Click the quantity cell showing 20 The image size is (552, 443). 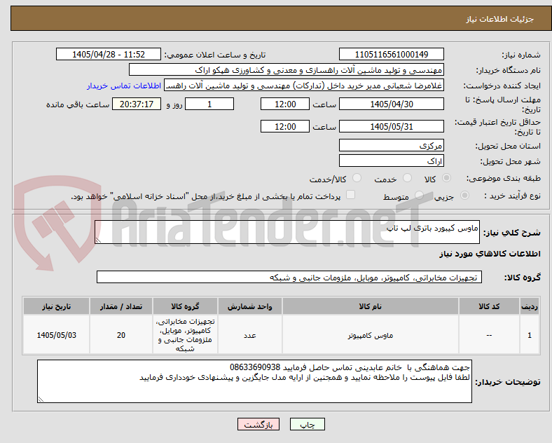tap(121, 335)
